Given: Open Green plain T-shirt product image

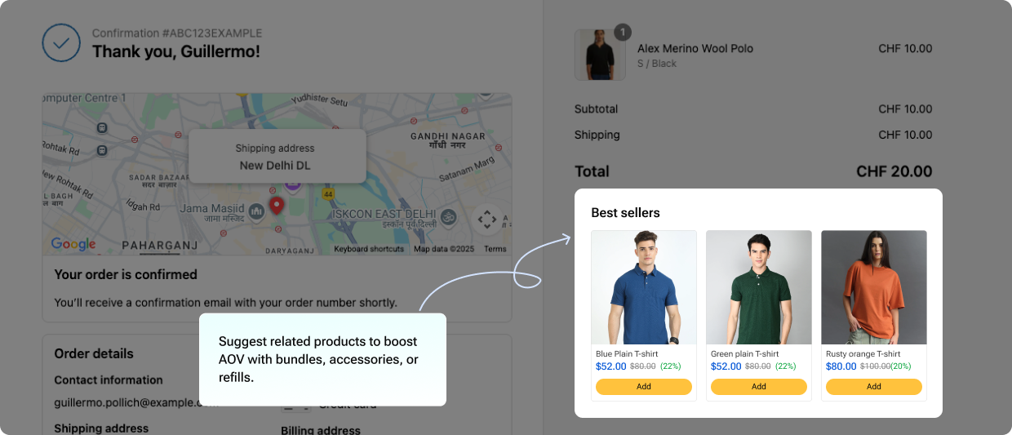Looking at the screenshot, I should click(759, 287).
